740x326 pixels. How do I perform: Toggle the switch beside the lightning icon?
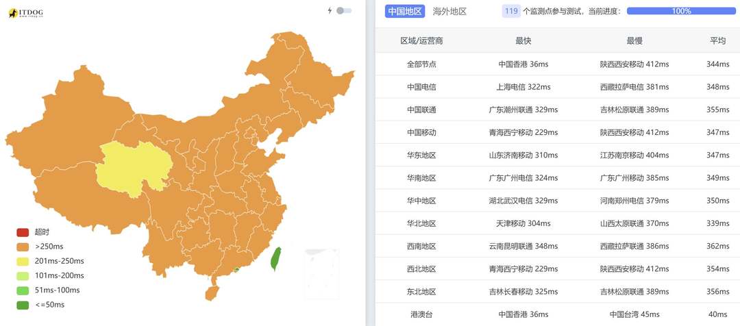pos(344,10)
